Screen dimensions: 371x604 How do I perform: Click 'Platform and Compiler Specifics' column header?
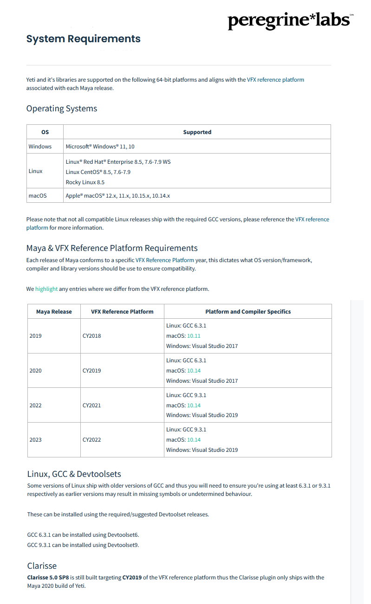[x=248, y=312]
